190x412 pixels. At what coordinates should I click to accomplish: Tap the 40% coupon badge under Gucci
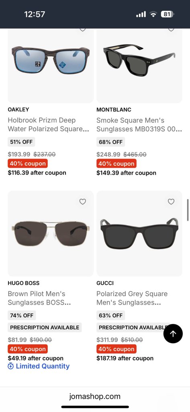[x=116, y=349]
